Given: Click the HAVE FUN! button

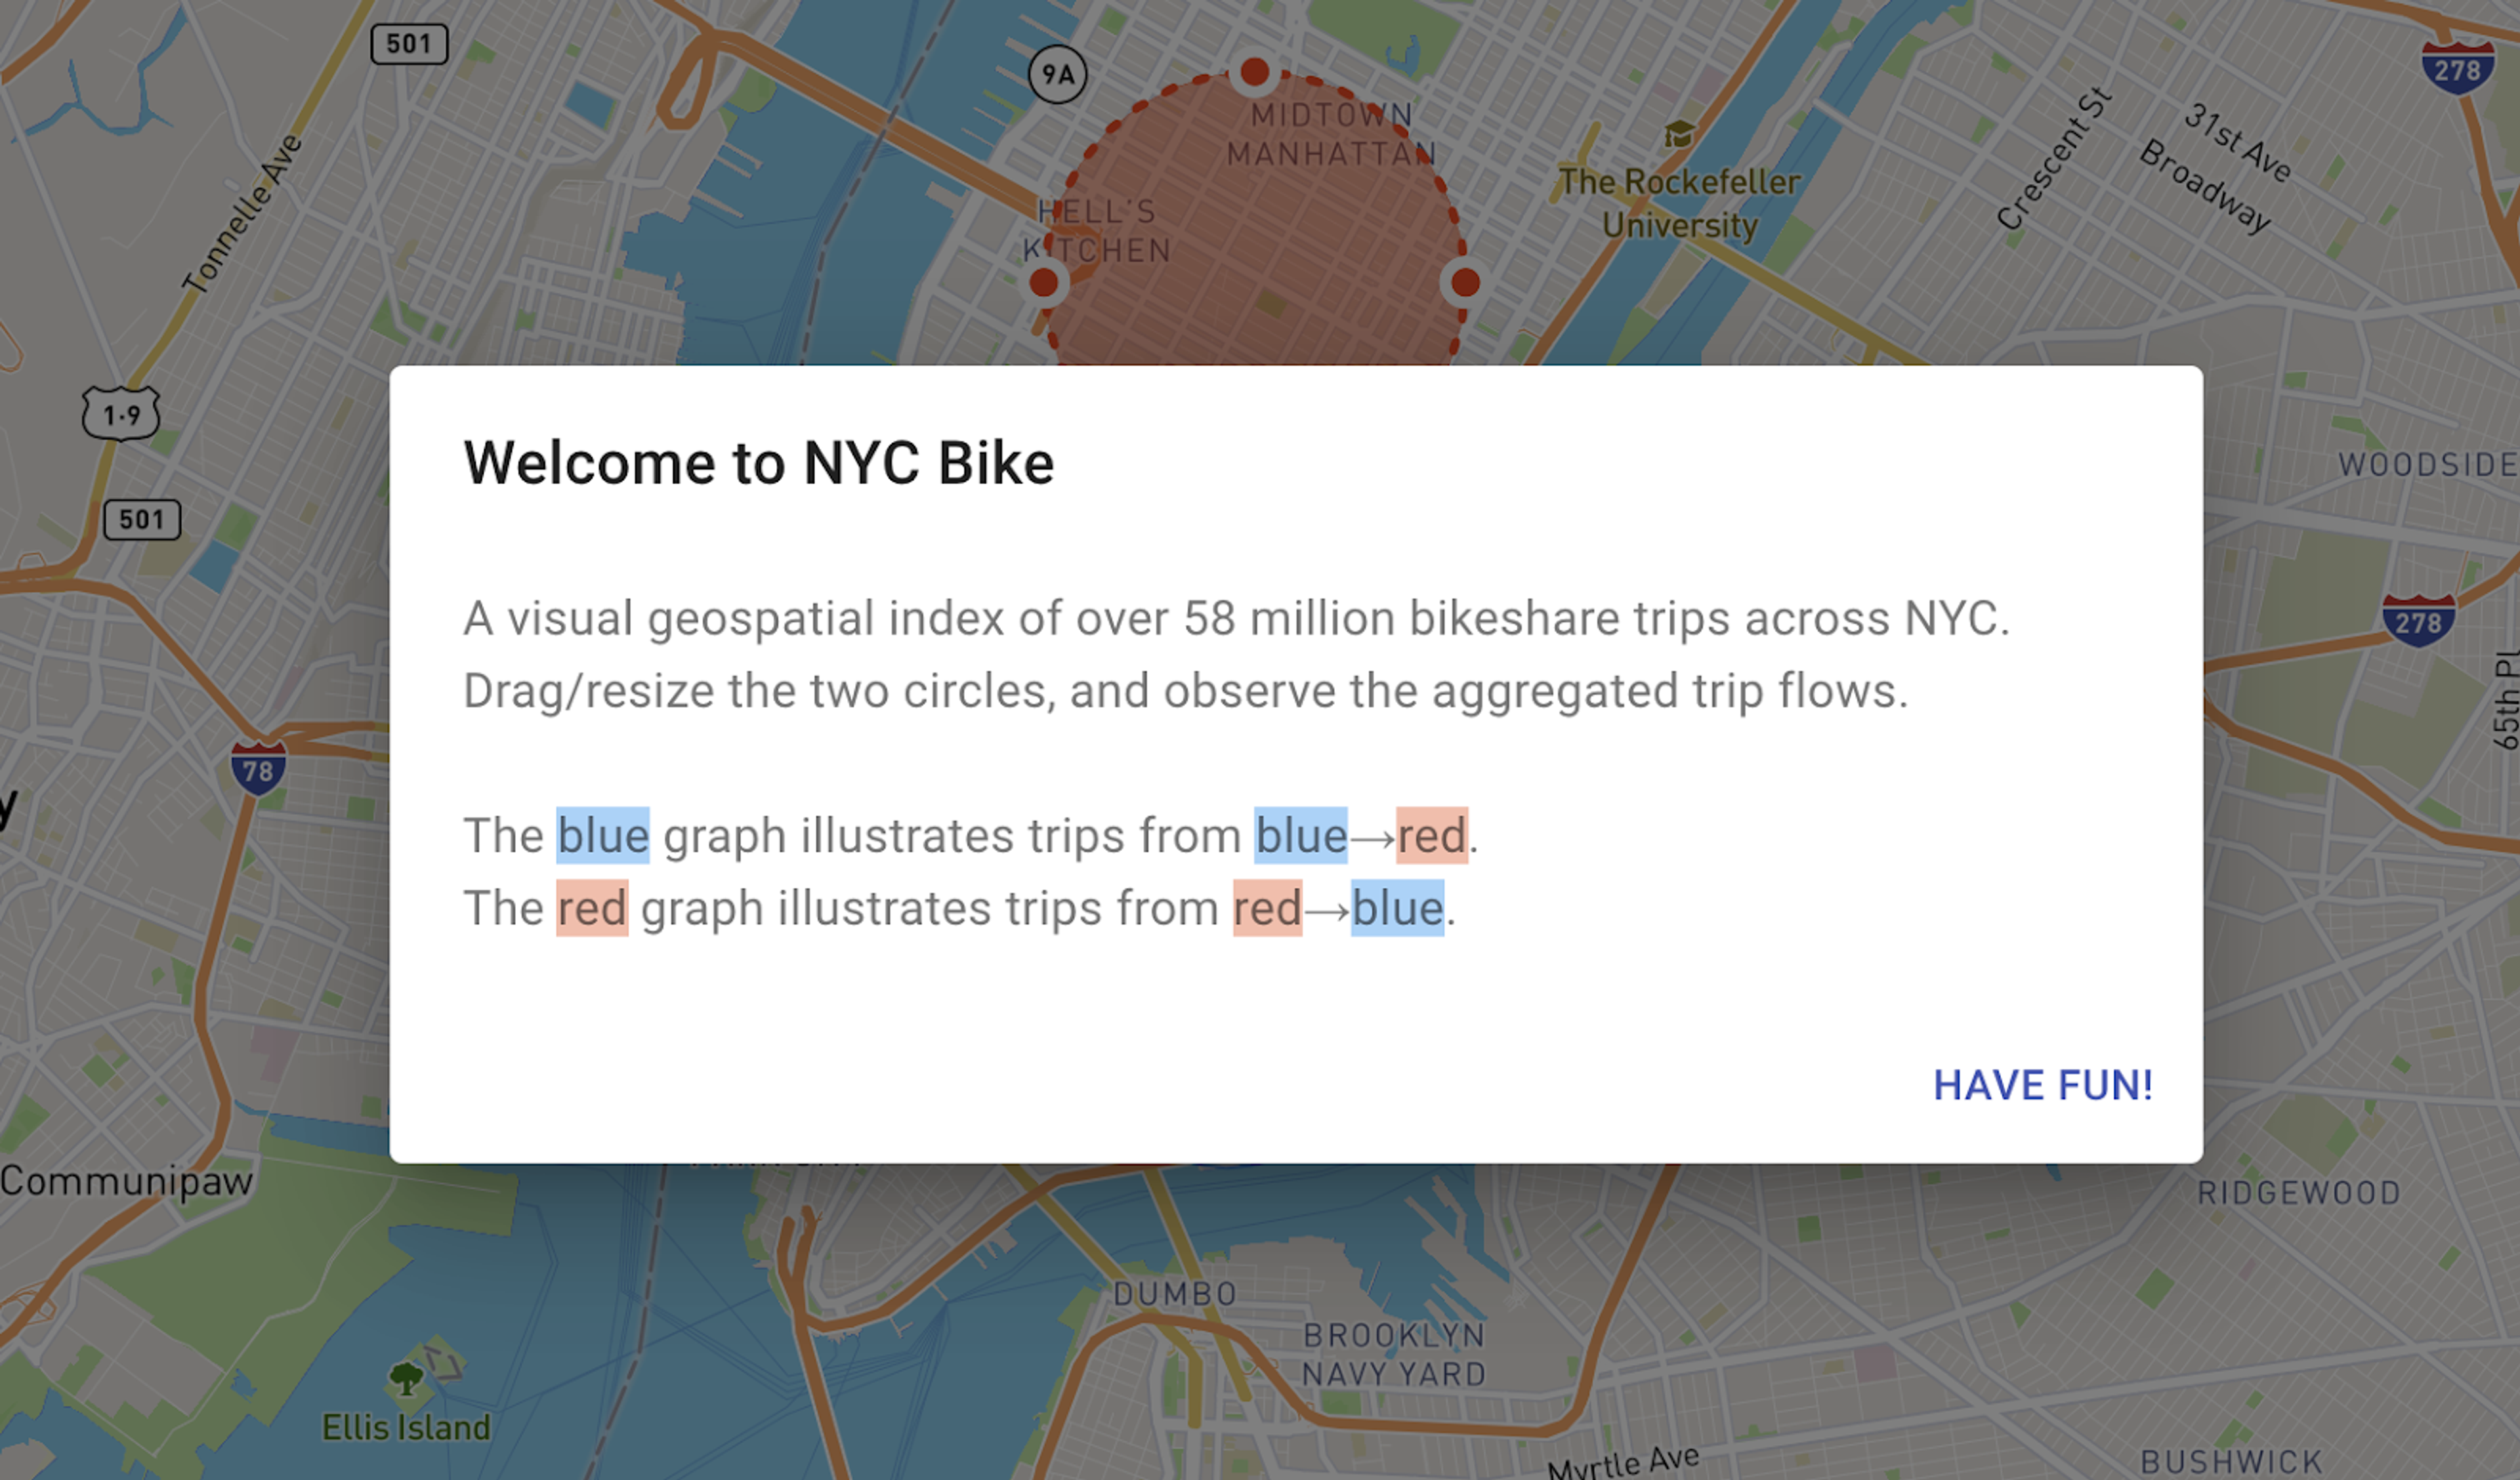Looking at the screenshot, I should pyautogui.click(x=2042, y=1085).
